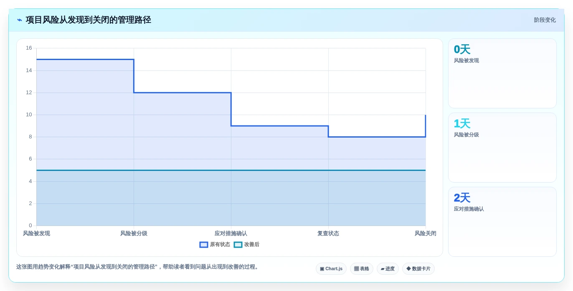The width and height of the screenshot is (573, 291).
Task: Toggle the 原有状态 legend item
Action: pyautogui.click(x=215, y=245)
